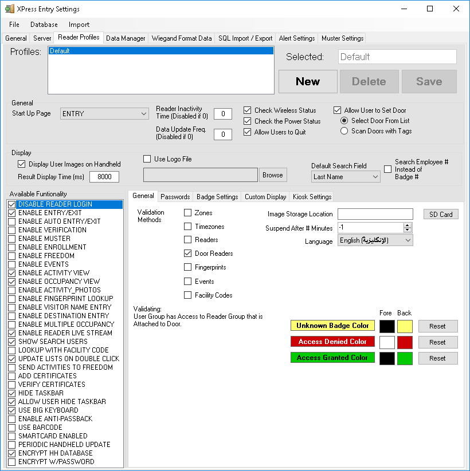
Task: Switch to the Wiegand Format Data tab
Action: coord(181,38)
